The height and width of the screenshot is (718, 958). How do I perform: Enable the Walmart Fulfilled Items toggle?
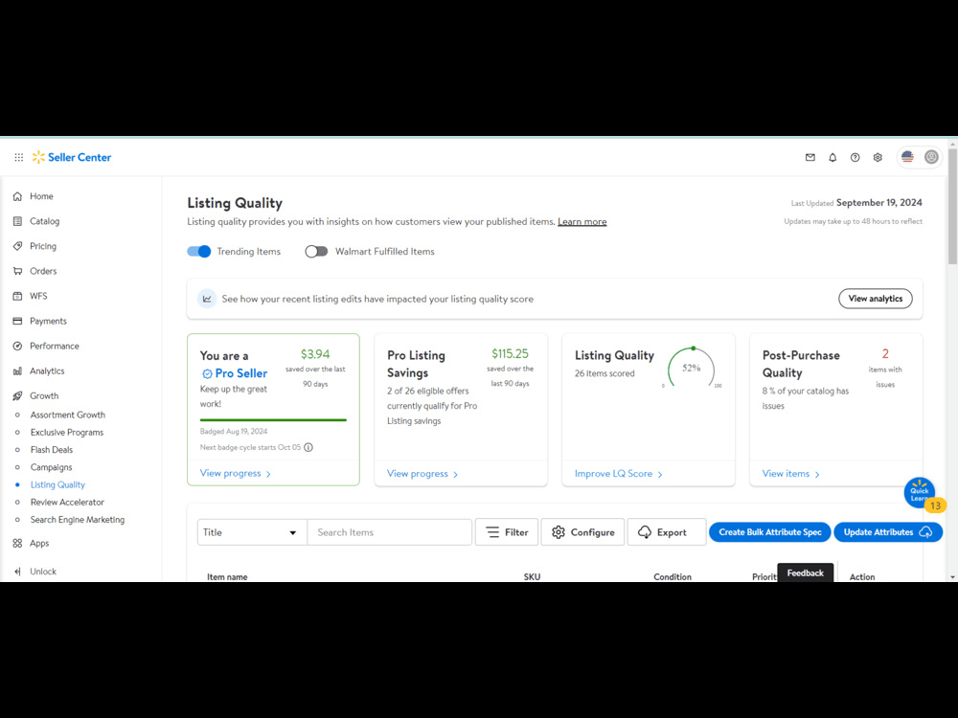[316, 250]
